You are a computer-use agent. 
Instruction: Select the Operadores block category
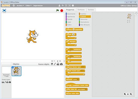(x=84, y=22)
